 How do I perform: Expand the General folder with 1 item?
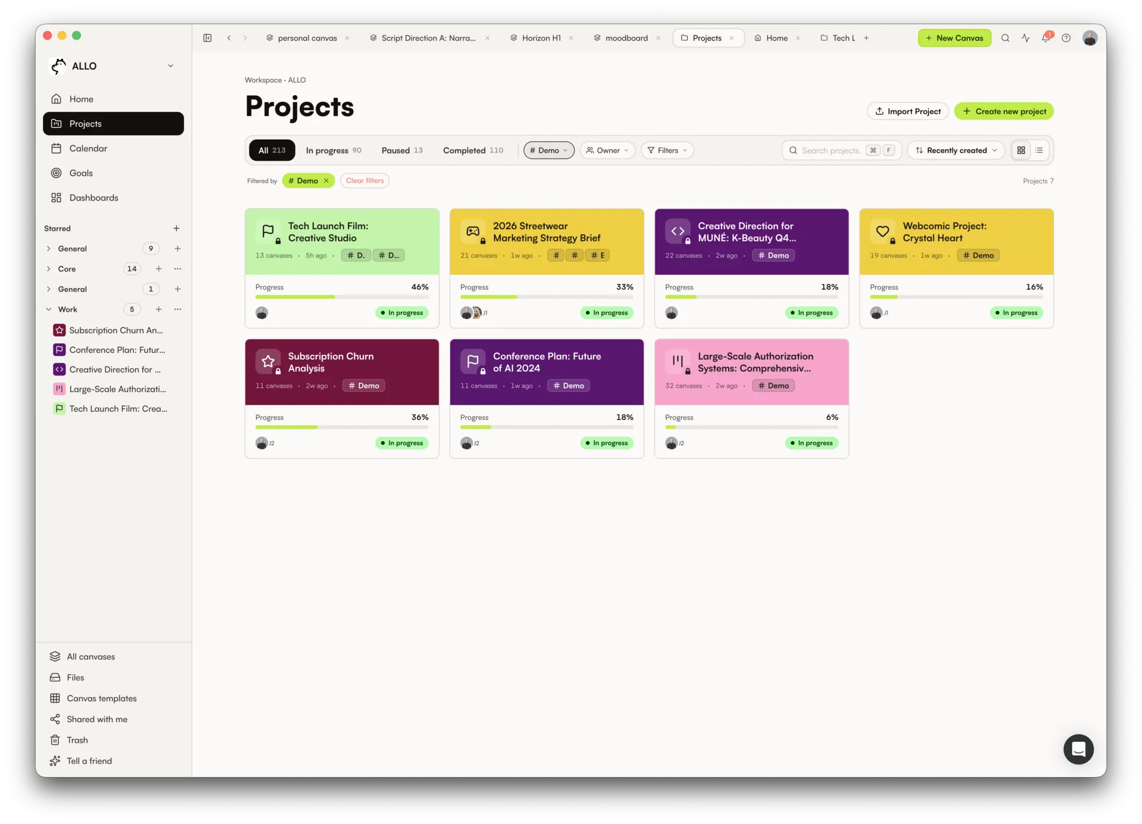point(49,289)
